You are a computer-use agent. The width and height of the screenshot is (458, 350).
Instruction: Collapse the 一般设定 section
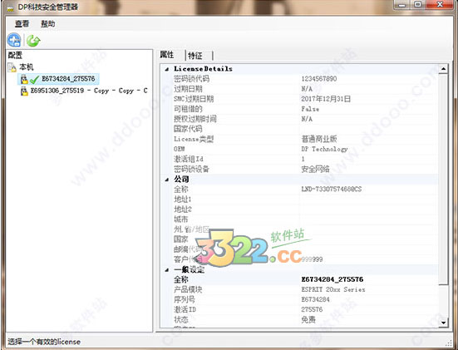[x=167, y=269]
